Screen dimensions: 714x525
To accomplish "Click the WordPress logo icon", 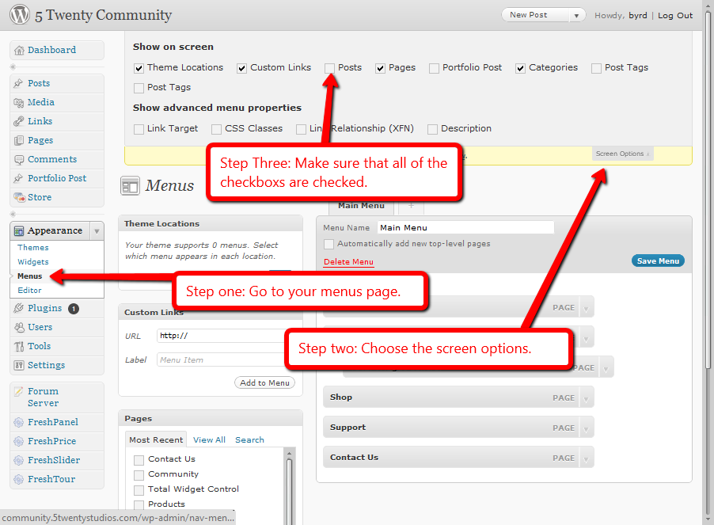I will tap(20, 14).
